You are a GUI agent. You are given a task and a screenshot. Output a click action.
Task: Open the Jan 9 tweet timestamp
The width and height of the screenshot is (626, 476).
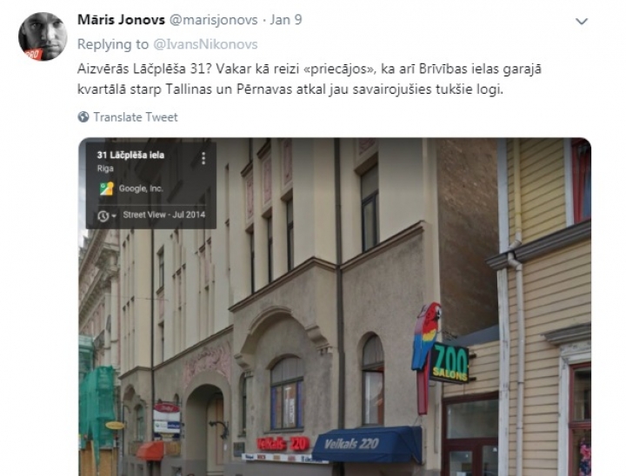[286, 20]
